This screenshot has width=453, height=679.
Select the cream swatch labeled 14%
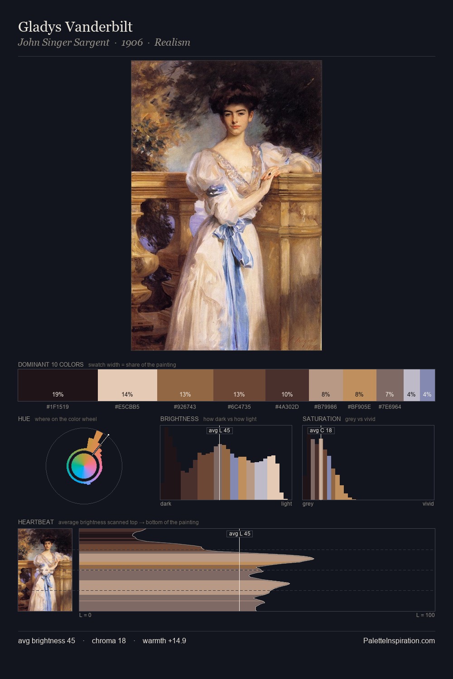(x=127, y=385)
